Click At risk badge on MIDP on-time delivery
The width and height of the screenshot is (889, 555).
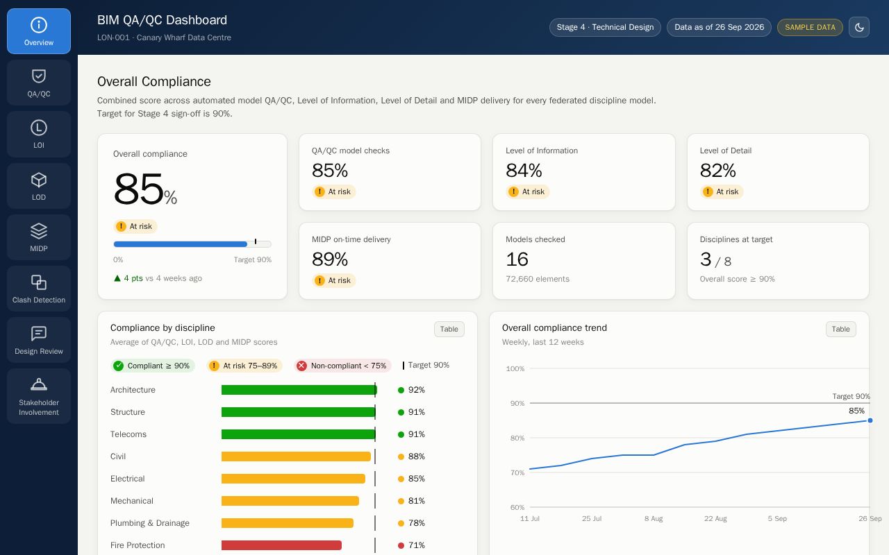[x=334, y=280]
